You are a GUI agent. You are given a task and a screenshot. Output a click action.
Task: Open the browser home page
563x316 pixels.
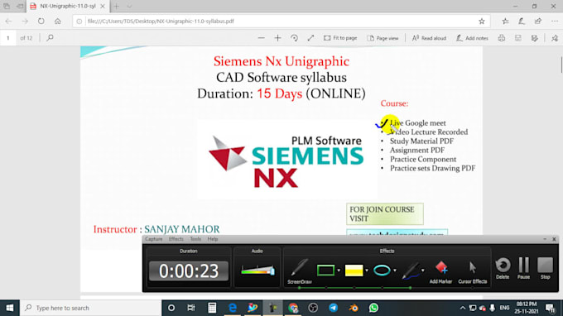(57, 22)
